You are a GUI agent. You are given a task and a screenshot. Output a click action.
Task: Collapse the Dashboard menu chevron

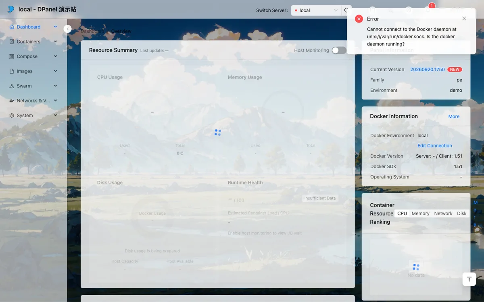[x=55, y=27]
